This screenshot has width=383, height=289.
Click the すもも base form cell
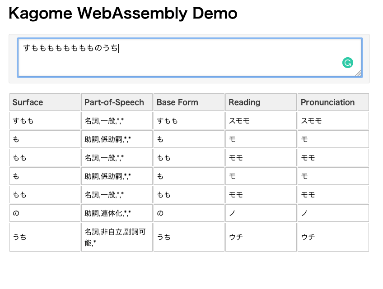189,120
